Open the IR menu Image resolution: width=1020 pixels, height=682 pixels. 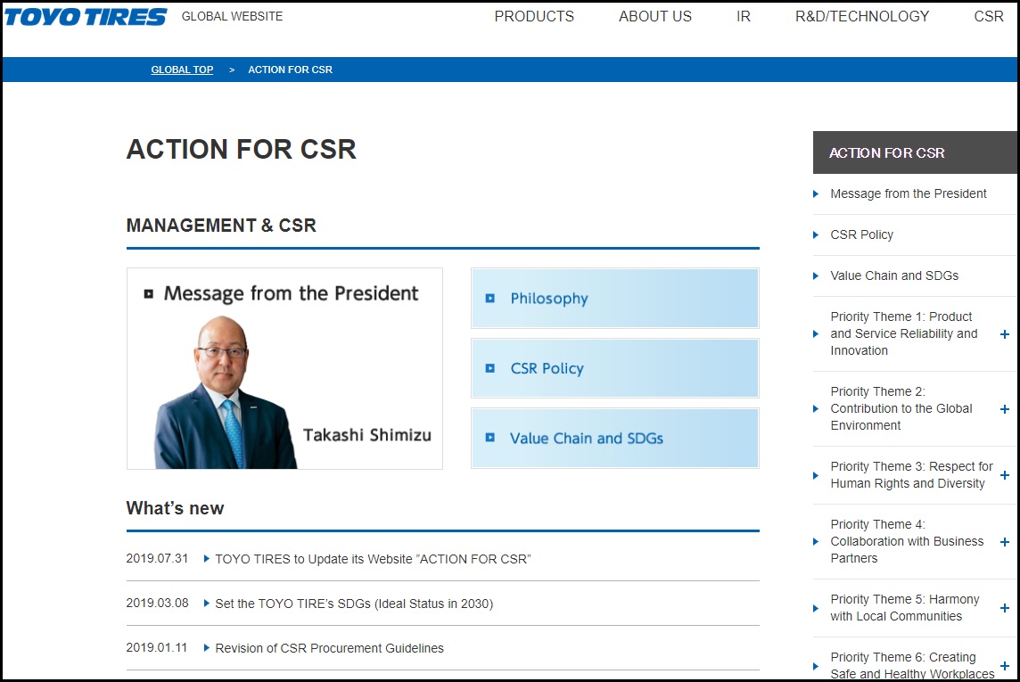(x=744, y=16)
